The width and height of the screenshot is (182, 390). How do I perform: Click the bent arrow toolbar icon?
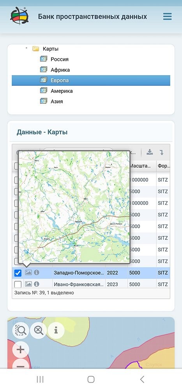coord(162,152)
